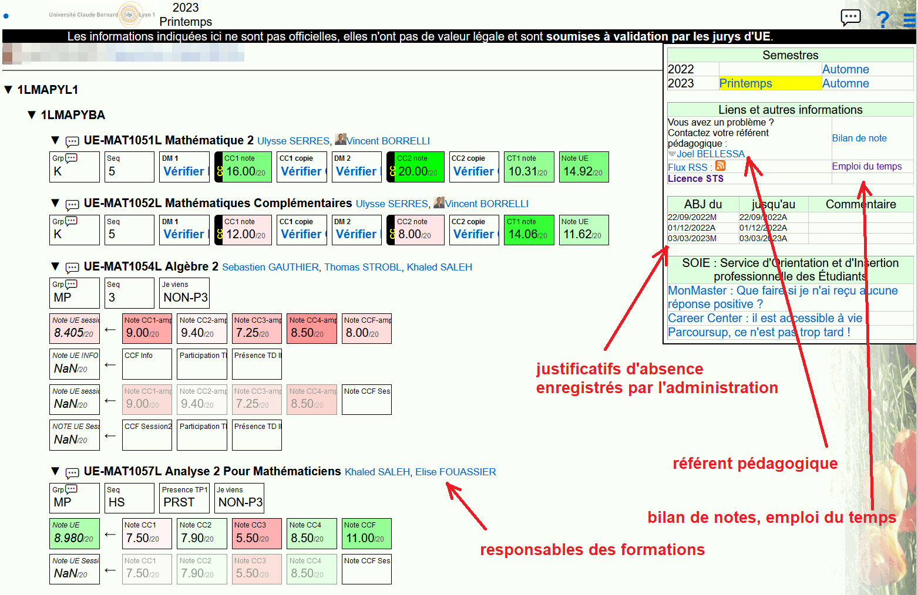Open the Emploi du temps link
918x595 pixels.
point(866,167)
